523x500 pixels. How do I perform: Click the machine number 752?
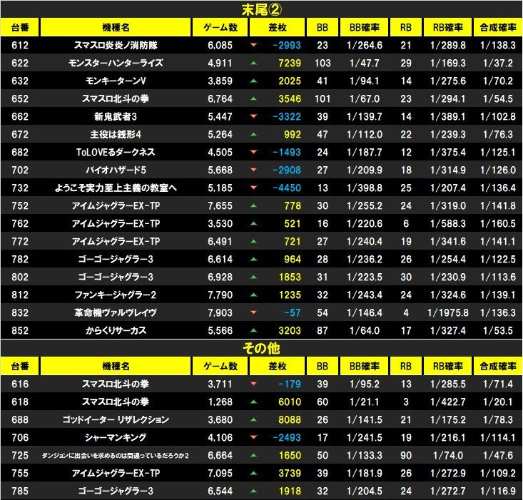pyautogui.click(x=20, y=205)
